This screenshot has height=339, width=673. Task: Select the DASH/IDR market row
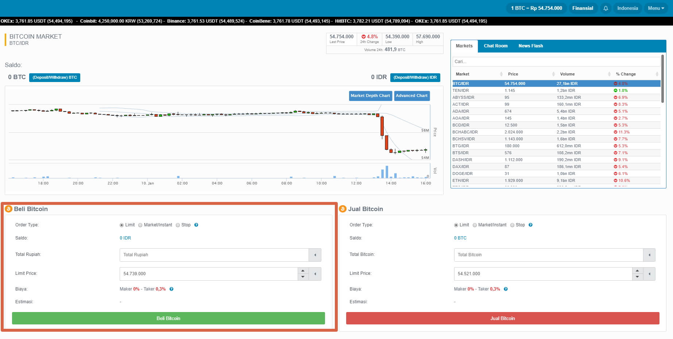[556, 160]
